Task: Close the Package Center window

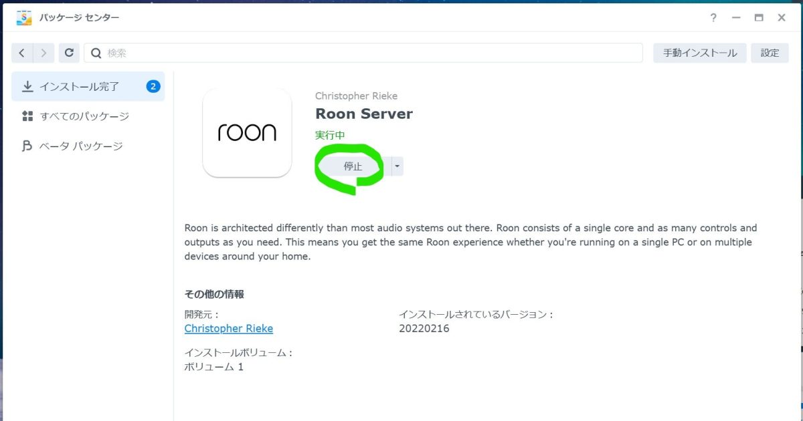Action: point(782,18)
